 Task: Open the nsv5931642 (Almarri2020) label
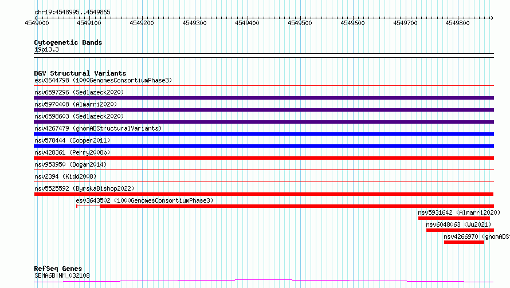pos(459,212)
